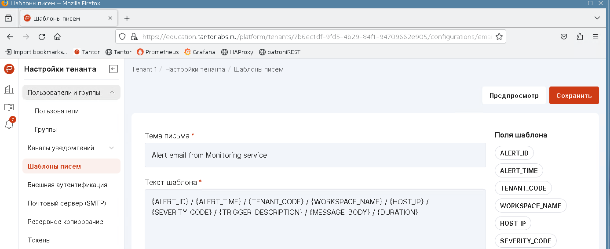
Task: Open the documentation book icon in sidebar
Action: point(9,107)
